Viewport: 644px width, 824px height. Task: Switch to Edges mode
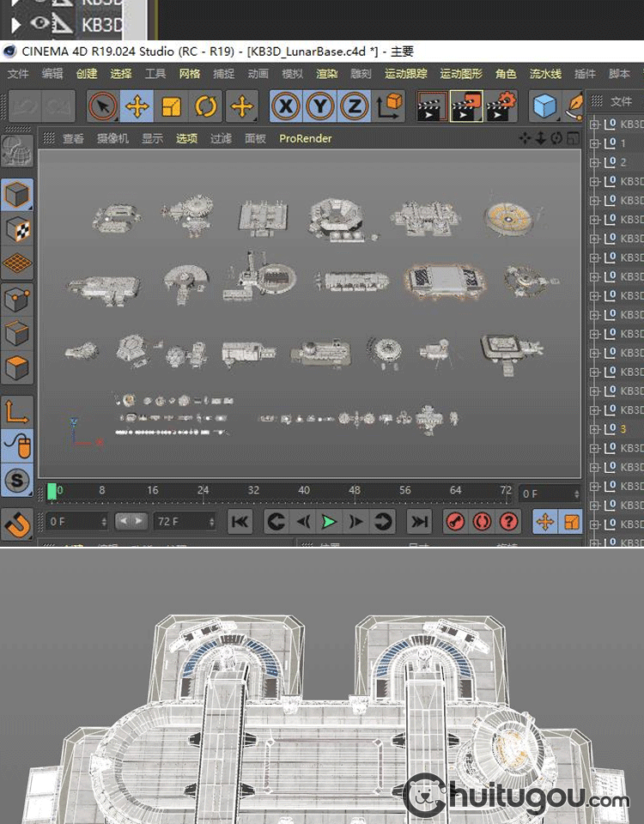pos(17,333)
